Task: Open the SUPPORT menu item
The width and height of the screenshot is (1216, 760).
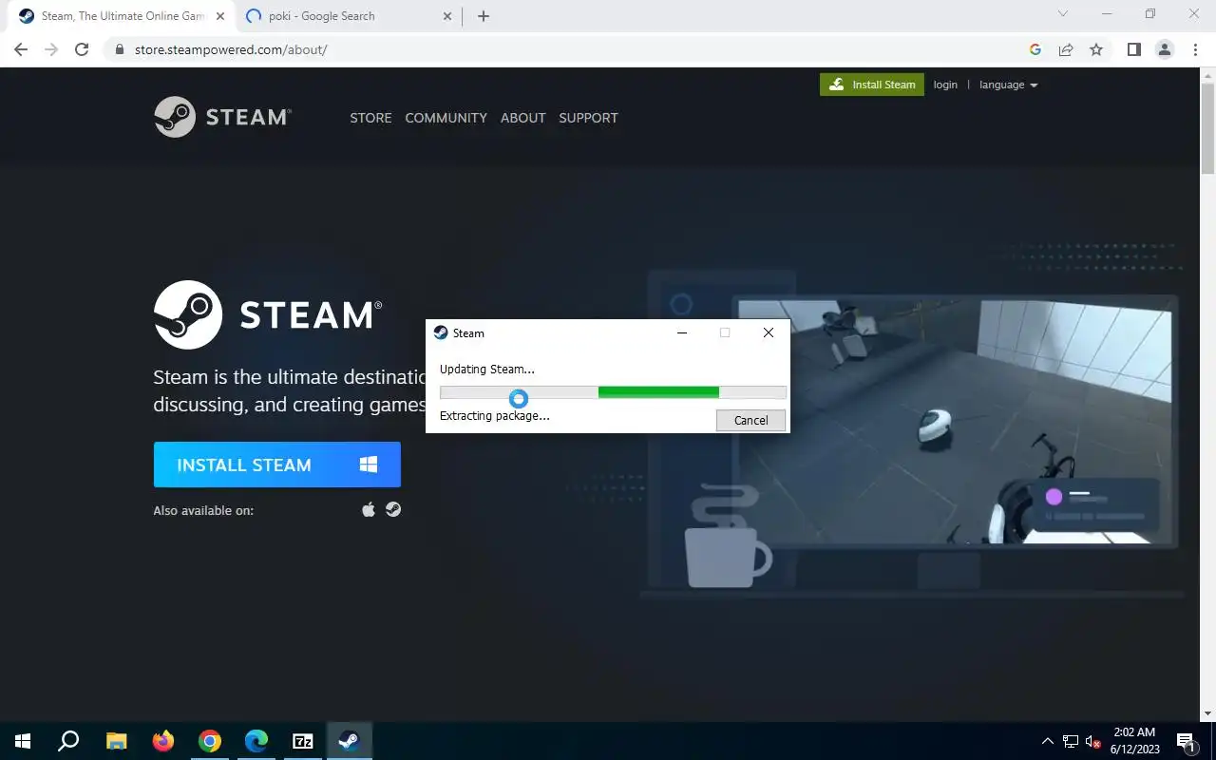Action: click(x=588, y=118)
